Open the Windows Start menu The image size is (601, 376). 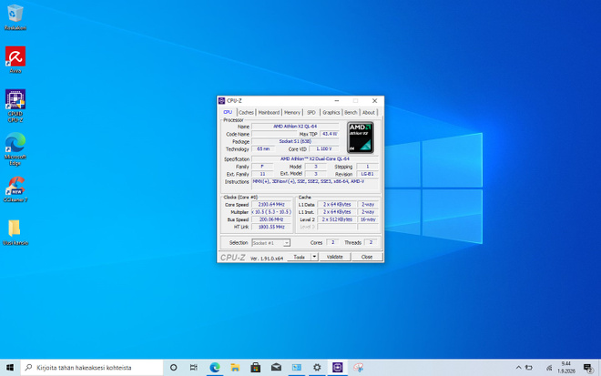pyautogui.click(x=10, y=368)
